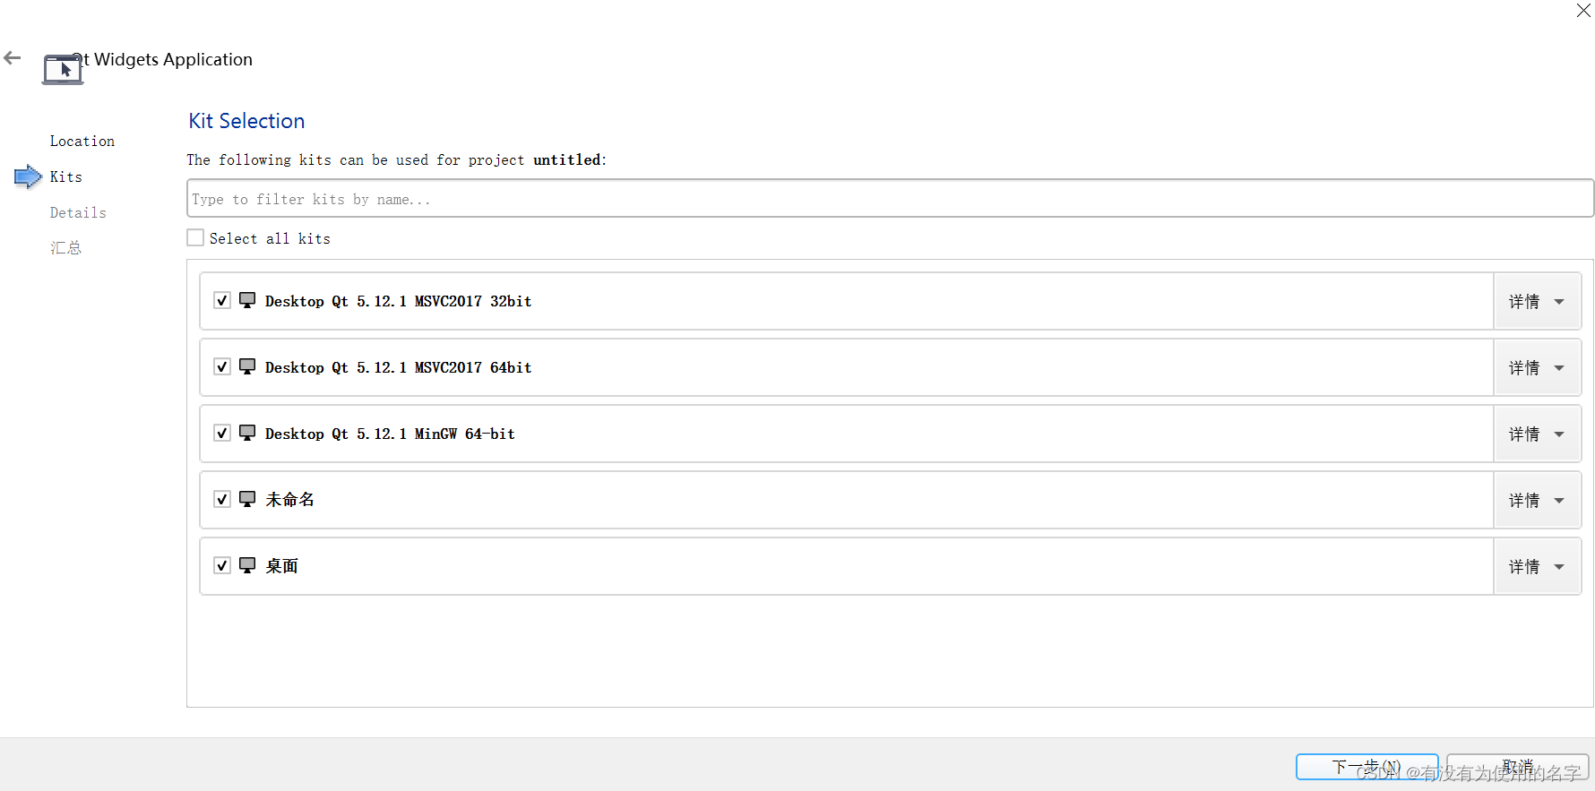Expand 详情 for MSVC2017 32bit kit
1595x791 pixels.
[1537, 301]
